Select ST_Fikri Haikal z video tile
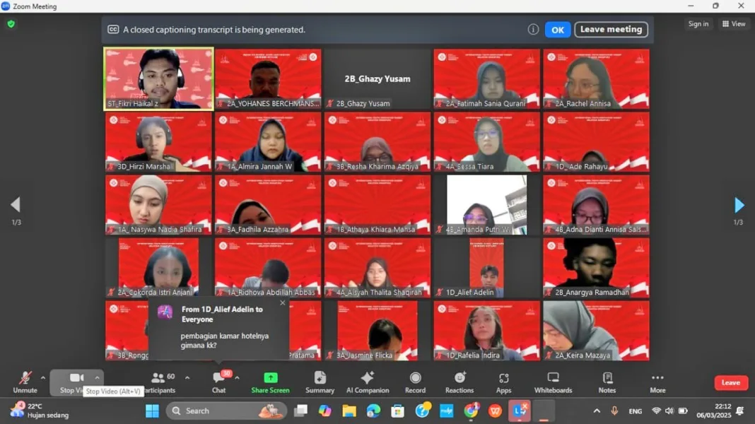Screen dimensions: 755x424 [158, 79]
